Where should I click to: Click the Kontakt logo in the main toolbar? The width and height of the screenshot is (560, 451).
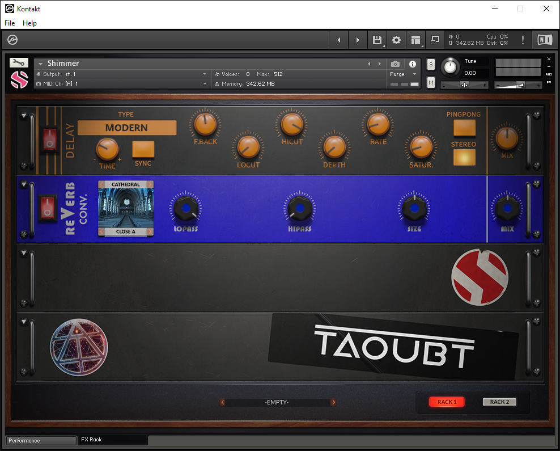[12, 40]
